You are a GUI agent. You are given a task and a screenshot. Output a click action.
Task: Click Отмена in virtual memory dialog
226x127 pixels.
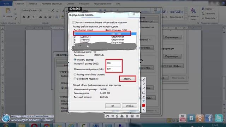pos(130,106)
